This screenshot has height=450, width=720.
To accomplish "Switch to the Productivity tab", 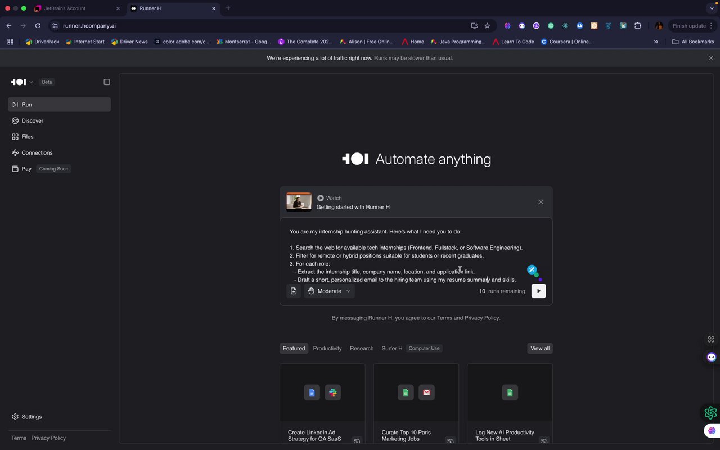I will point(327,348).
